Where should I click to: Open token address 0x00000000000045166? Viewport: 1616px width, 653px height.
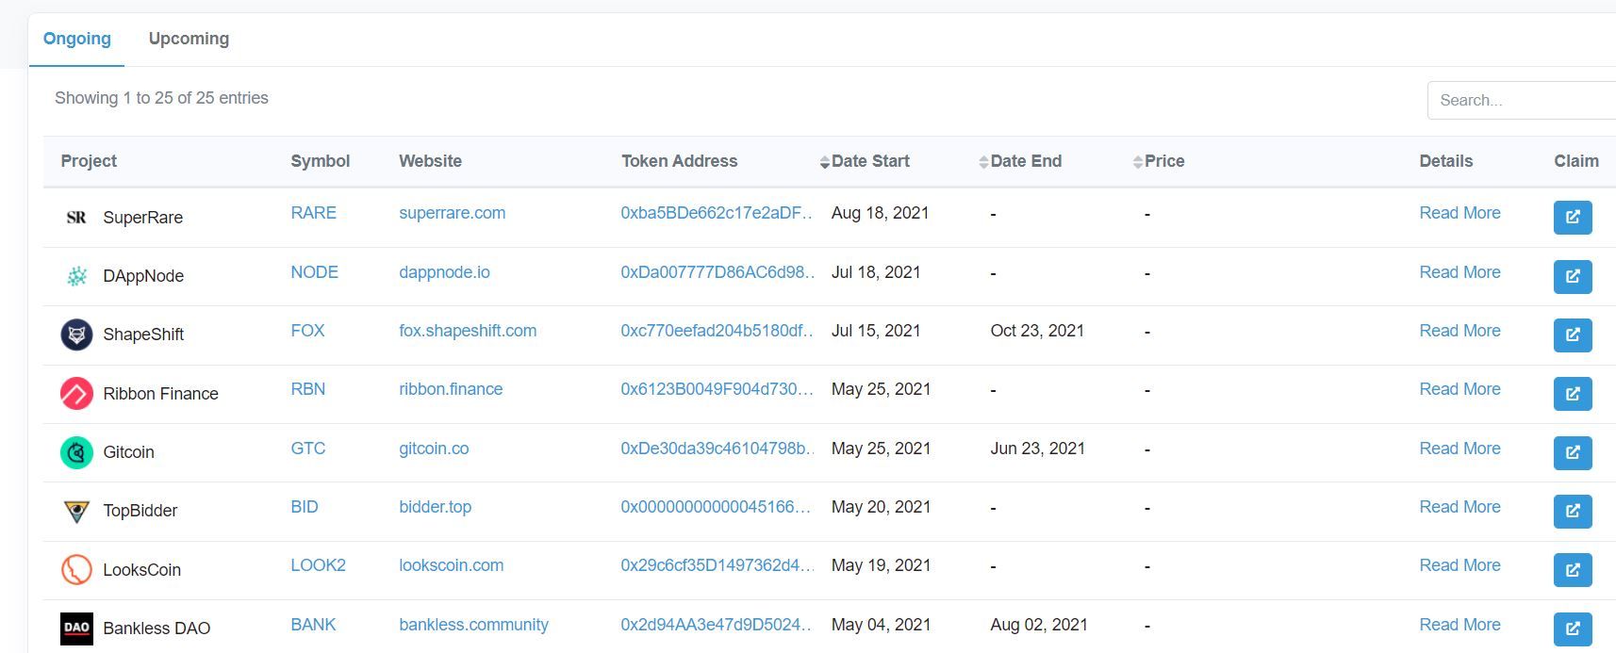(x=717, y=507)
